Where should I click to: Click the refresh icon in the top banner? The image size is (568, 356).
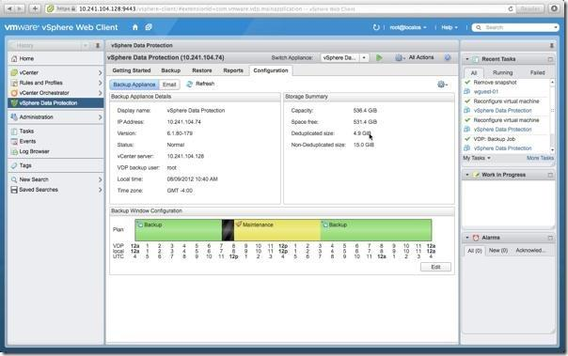[376, 27]
